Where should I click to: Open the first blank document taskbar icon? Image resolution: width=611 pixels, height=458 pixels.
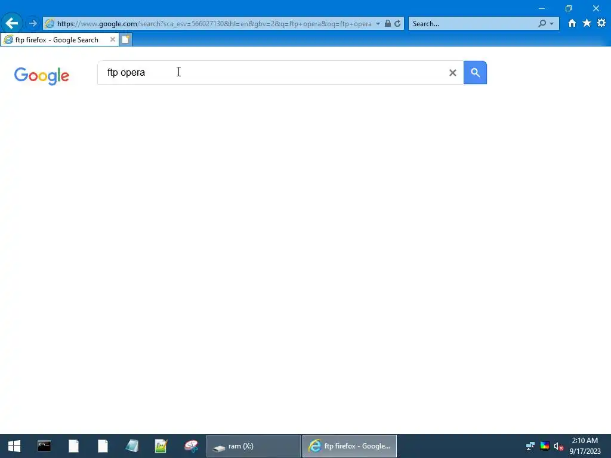tap(73, 446)
